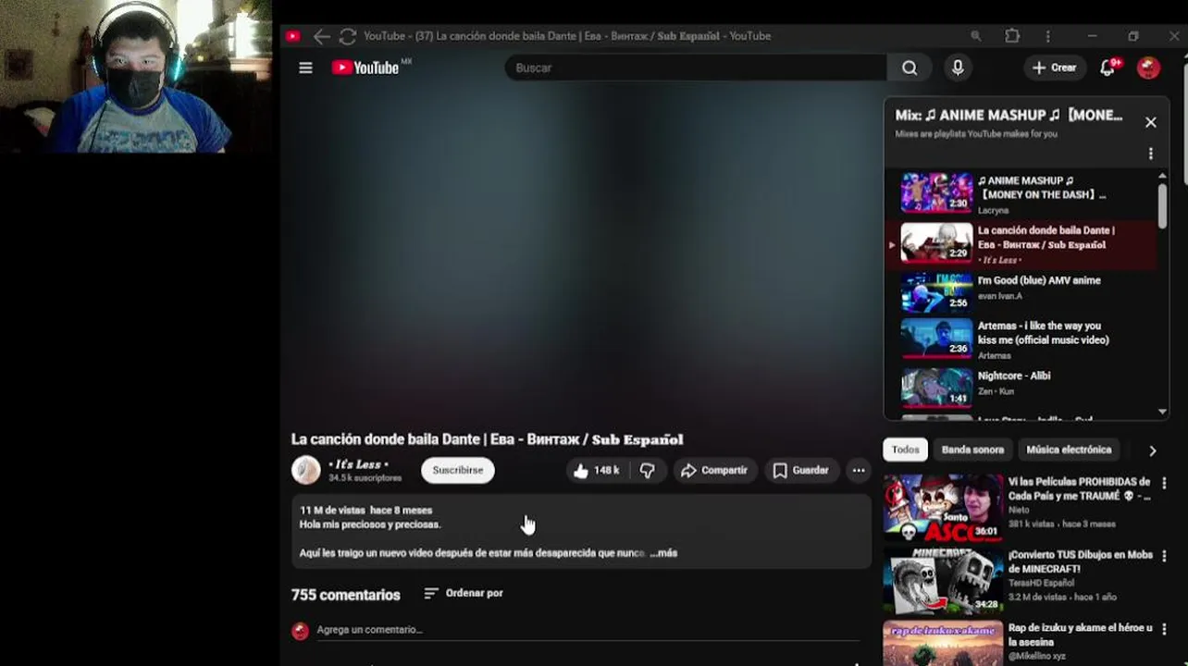Click the YouTube tab favicon
This screenshot has width=1188, height=666.
click(292, 36)
